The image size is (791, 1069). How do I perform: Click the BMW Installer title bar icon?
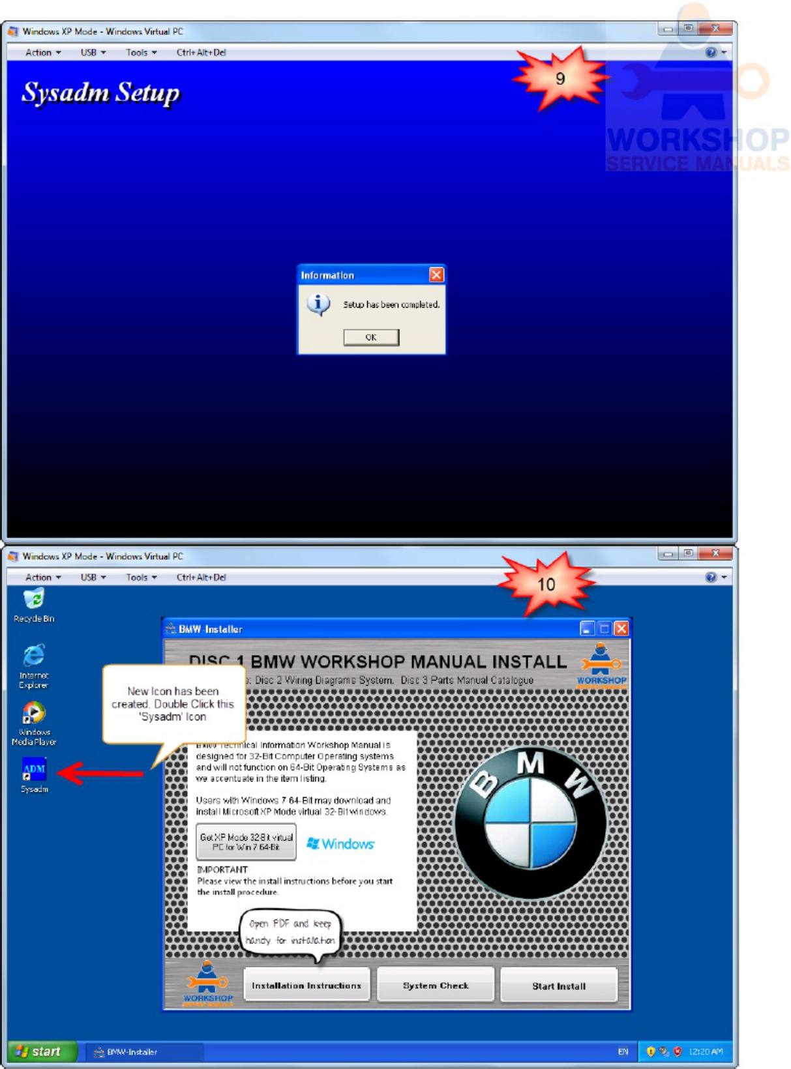pyautogui.click(x=171, y=628)
